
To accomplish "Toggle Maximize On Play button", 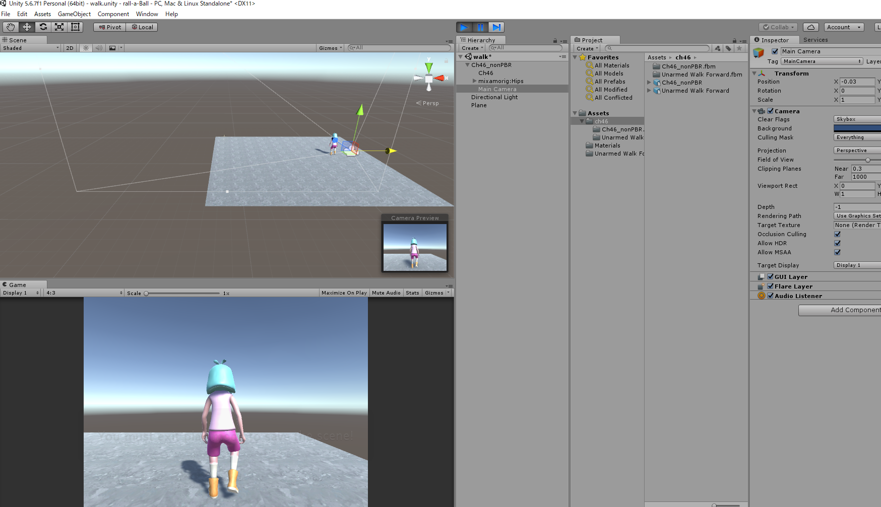I will click(x=344, y=293).
